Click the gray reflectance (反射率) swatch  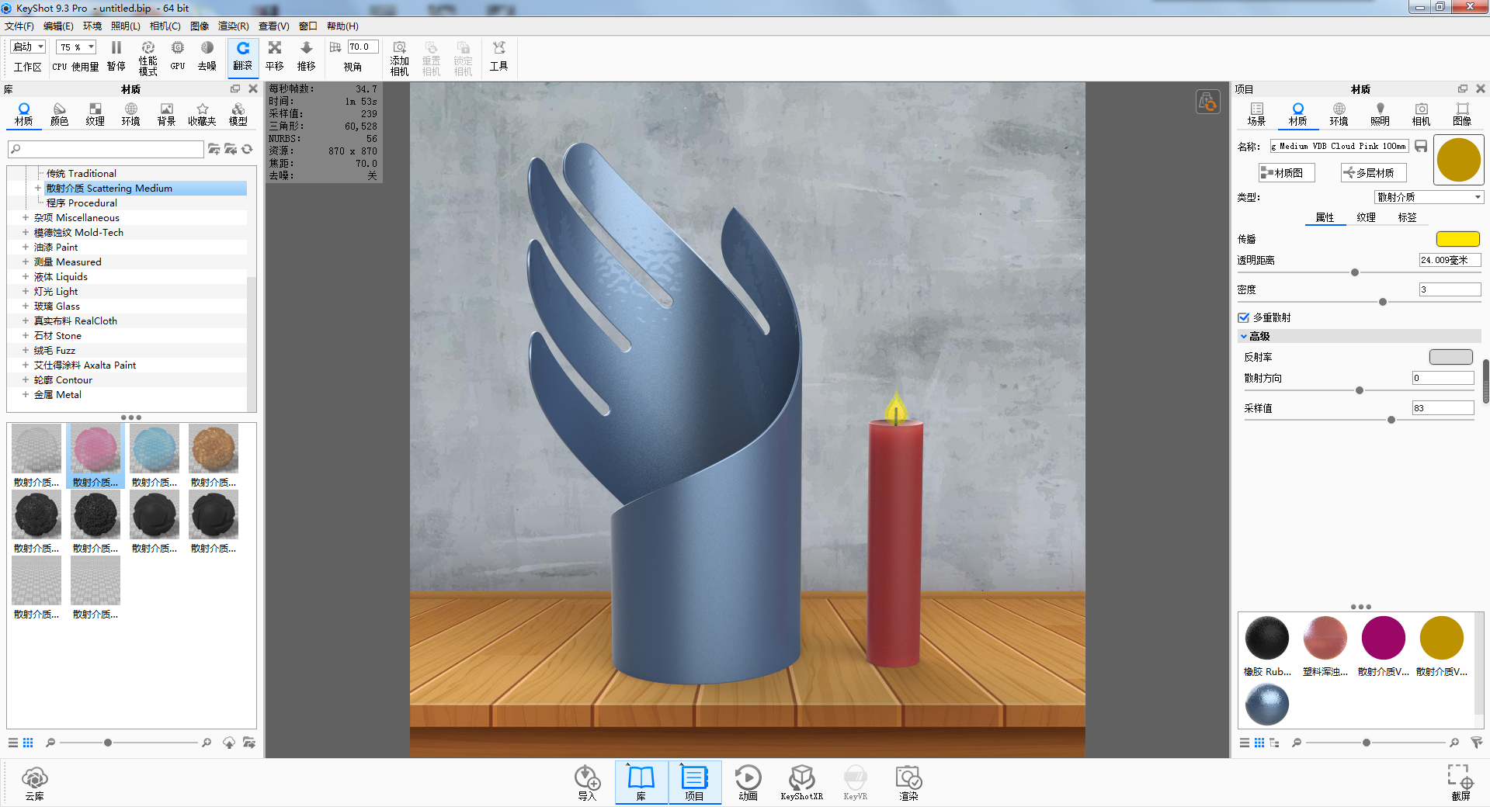(1450, 357)
